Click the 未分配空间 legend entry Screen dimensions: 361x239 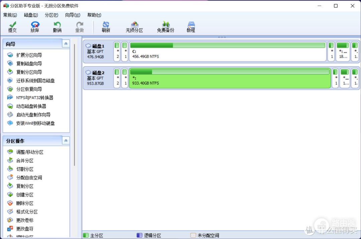(x=205, y=235)
